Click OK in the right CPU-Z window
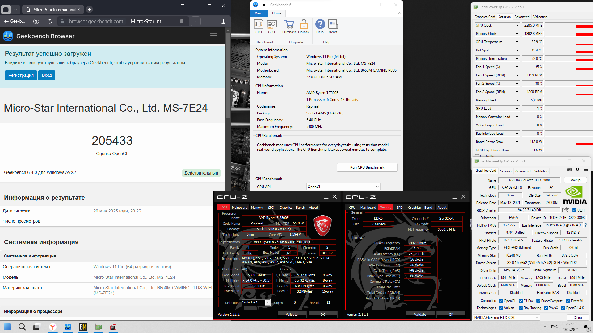 451,314
